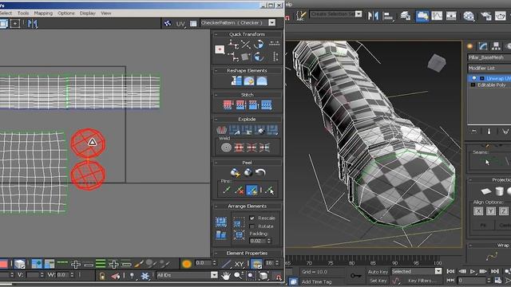Toggle the Unwrap UVW modifier lightbulb

(473, 78)
